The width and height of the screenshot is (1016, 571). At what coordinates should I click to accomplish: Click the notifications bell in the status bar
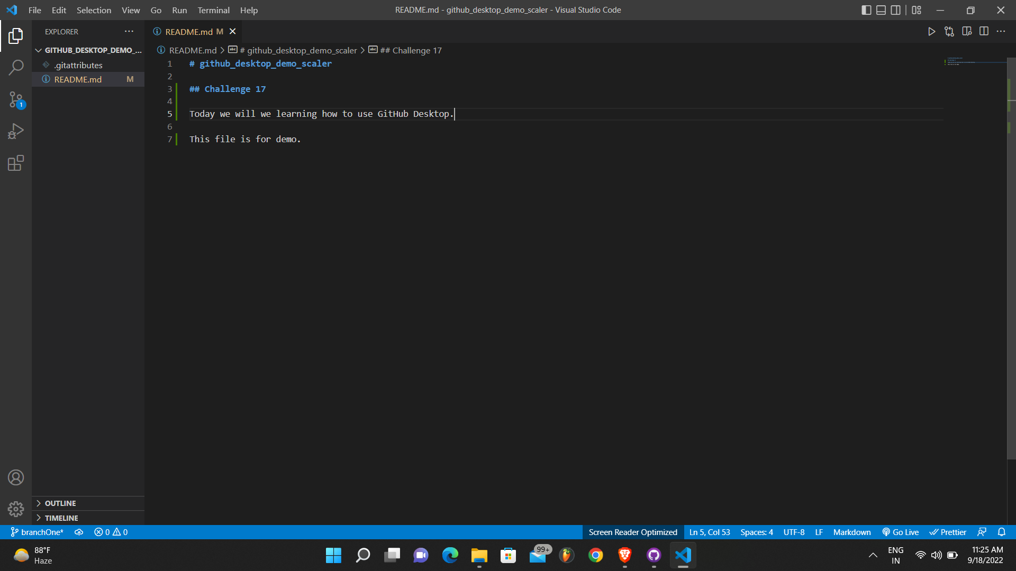[1003, 532]
